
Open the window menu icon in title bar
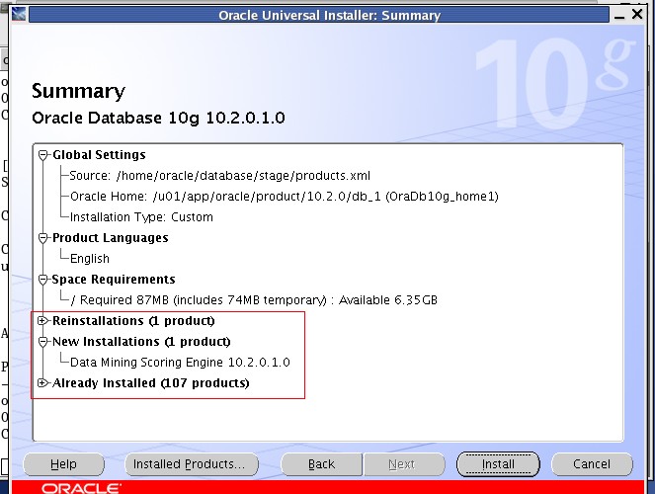pos(19,14)
